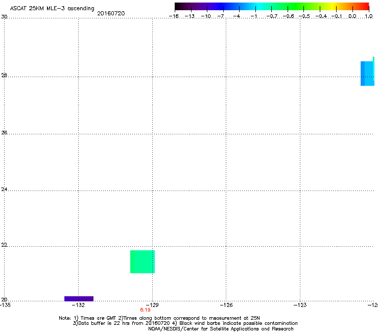Image resolution: width=378 pixels, height=332 pixels.
Task: Click the blue data block at latitude 28
Action: (367, 74)
